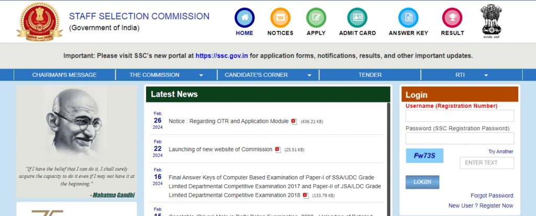Open the Result trophy icon
Screen dimensions: 536x216
tap(452, 18)
